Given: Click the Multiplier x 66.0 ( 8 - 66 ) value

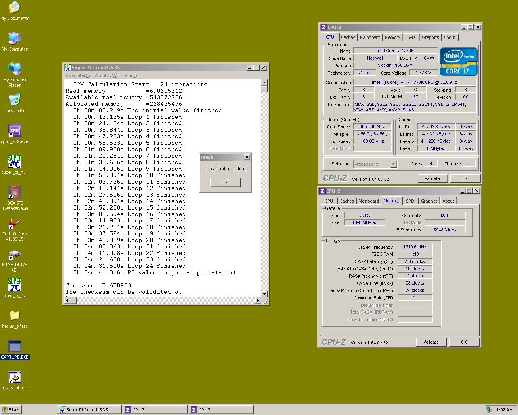Looking at the screenshot, I should pyautogui.click(x=372, y=134).
